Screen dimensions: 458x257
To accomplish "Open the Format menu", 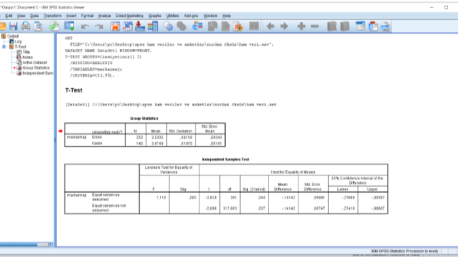I will 87,16.
